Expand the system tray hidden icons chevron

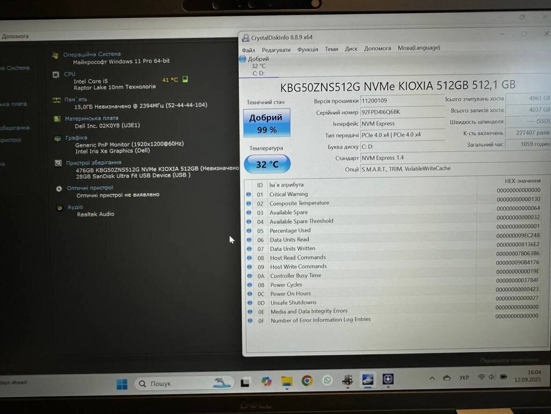(432, 378)
